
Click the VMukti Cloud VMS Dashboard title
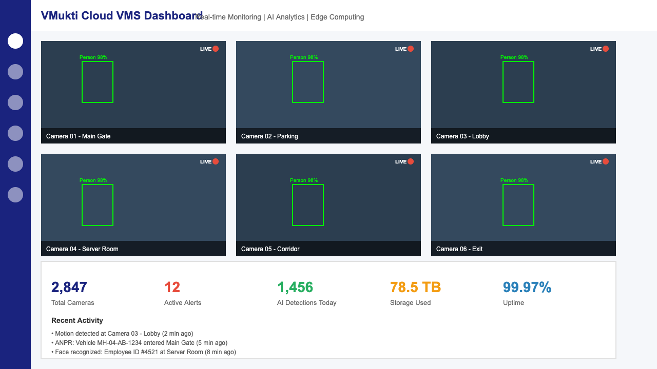tap(122, 16)
